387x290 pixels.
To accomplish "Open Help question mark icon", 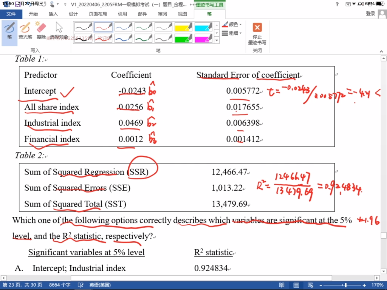I will pyautogui.click(x=337, y=4).
